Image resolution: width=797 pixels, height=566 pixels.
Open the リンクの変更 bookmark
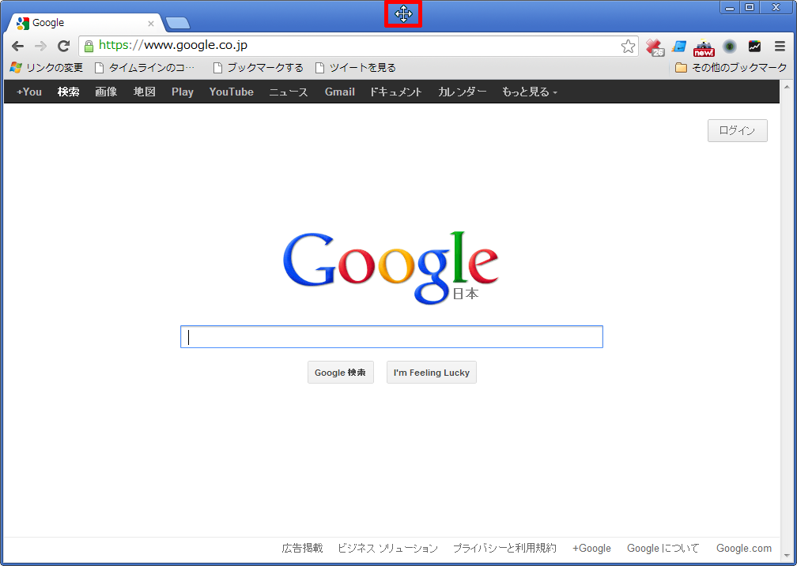(46, 68)
